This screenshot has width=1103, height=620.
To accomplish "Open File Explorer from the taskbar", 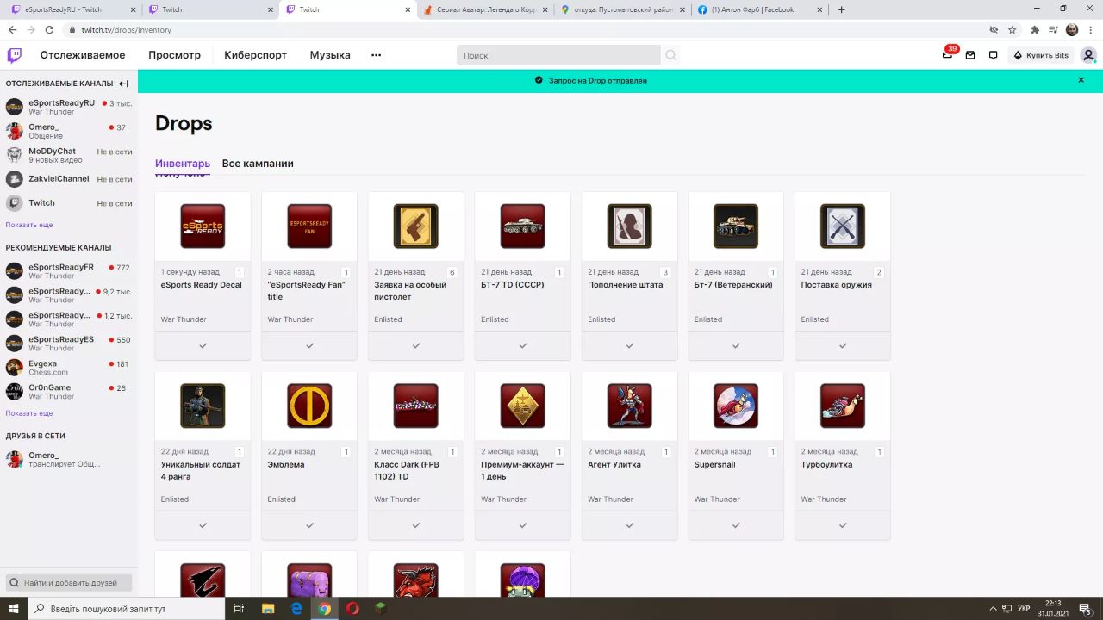I will (x=268, y=608).
